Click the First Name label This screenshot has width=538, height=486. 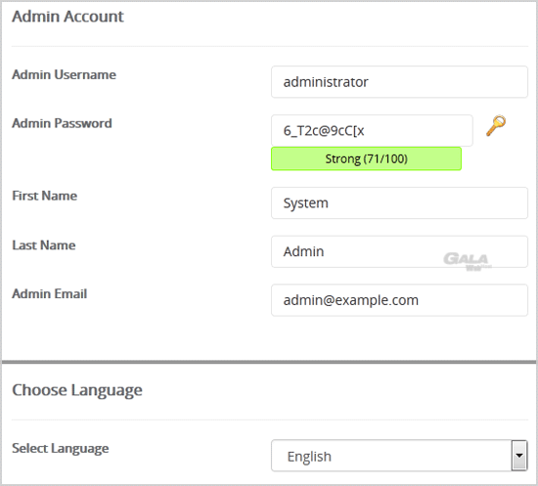pos(45,196)
